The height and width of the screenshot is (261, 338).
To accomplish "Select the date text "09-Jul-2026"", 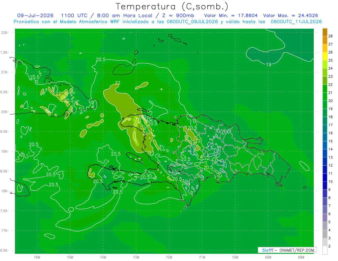I will pos(35,16).
